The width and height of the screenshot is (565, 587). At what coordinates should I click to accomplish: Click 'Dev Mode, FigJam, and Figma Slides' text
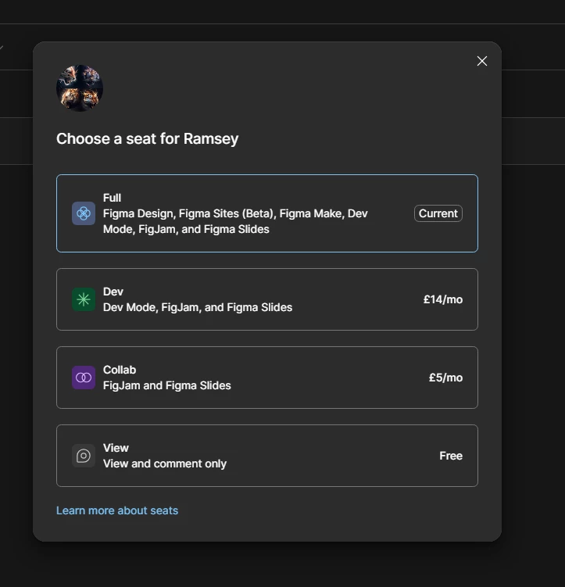[x=198, y=307]
